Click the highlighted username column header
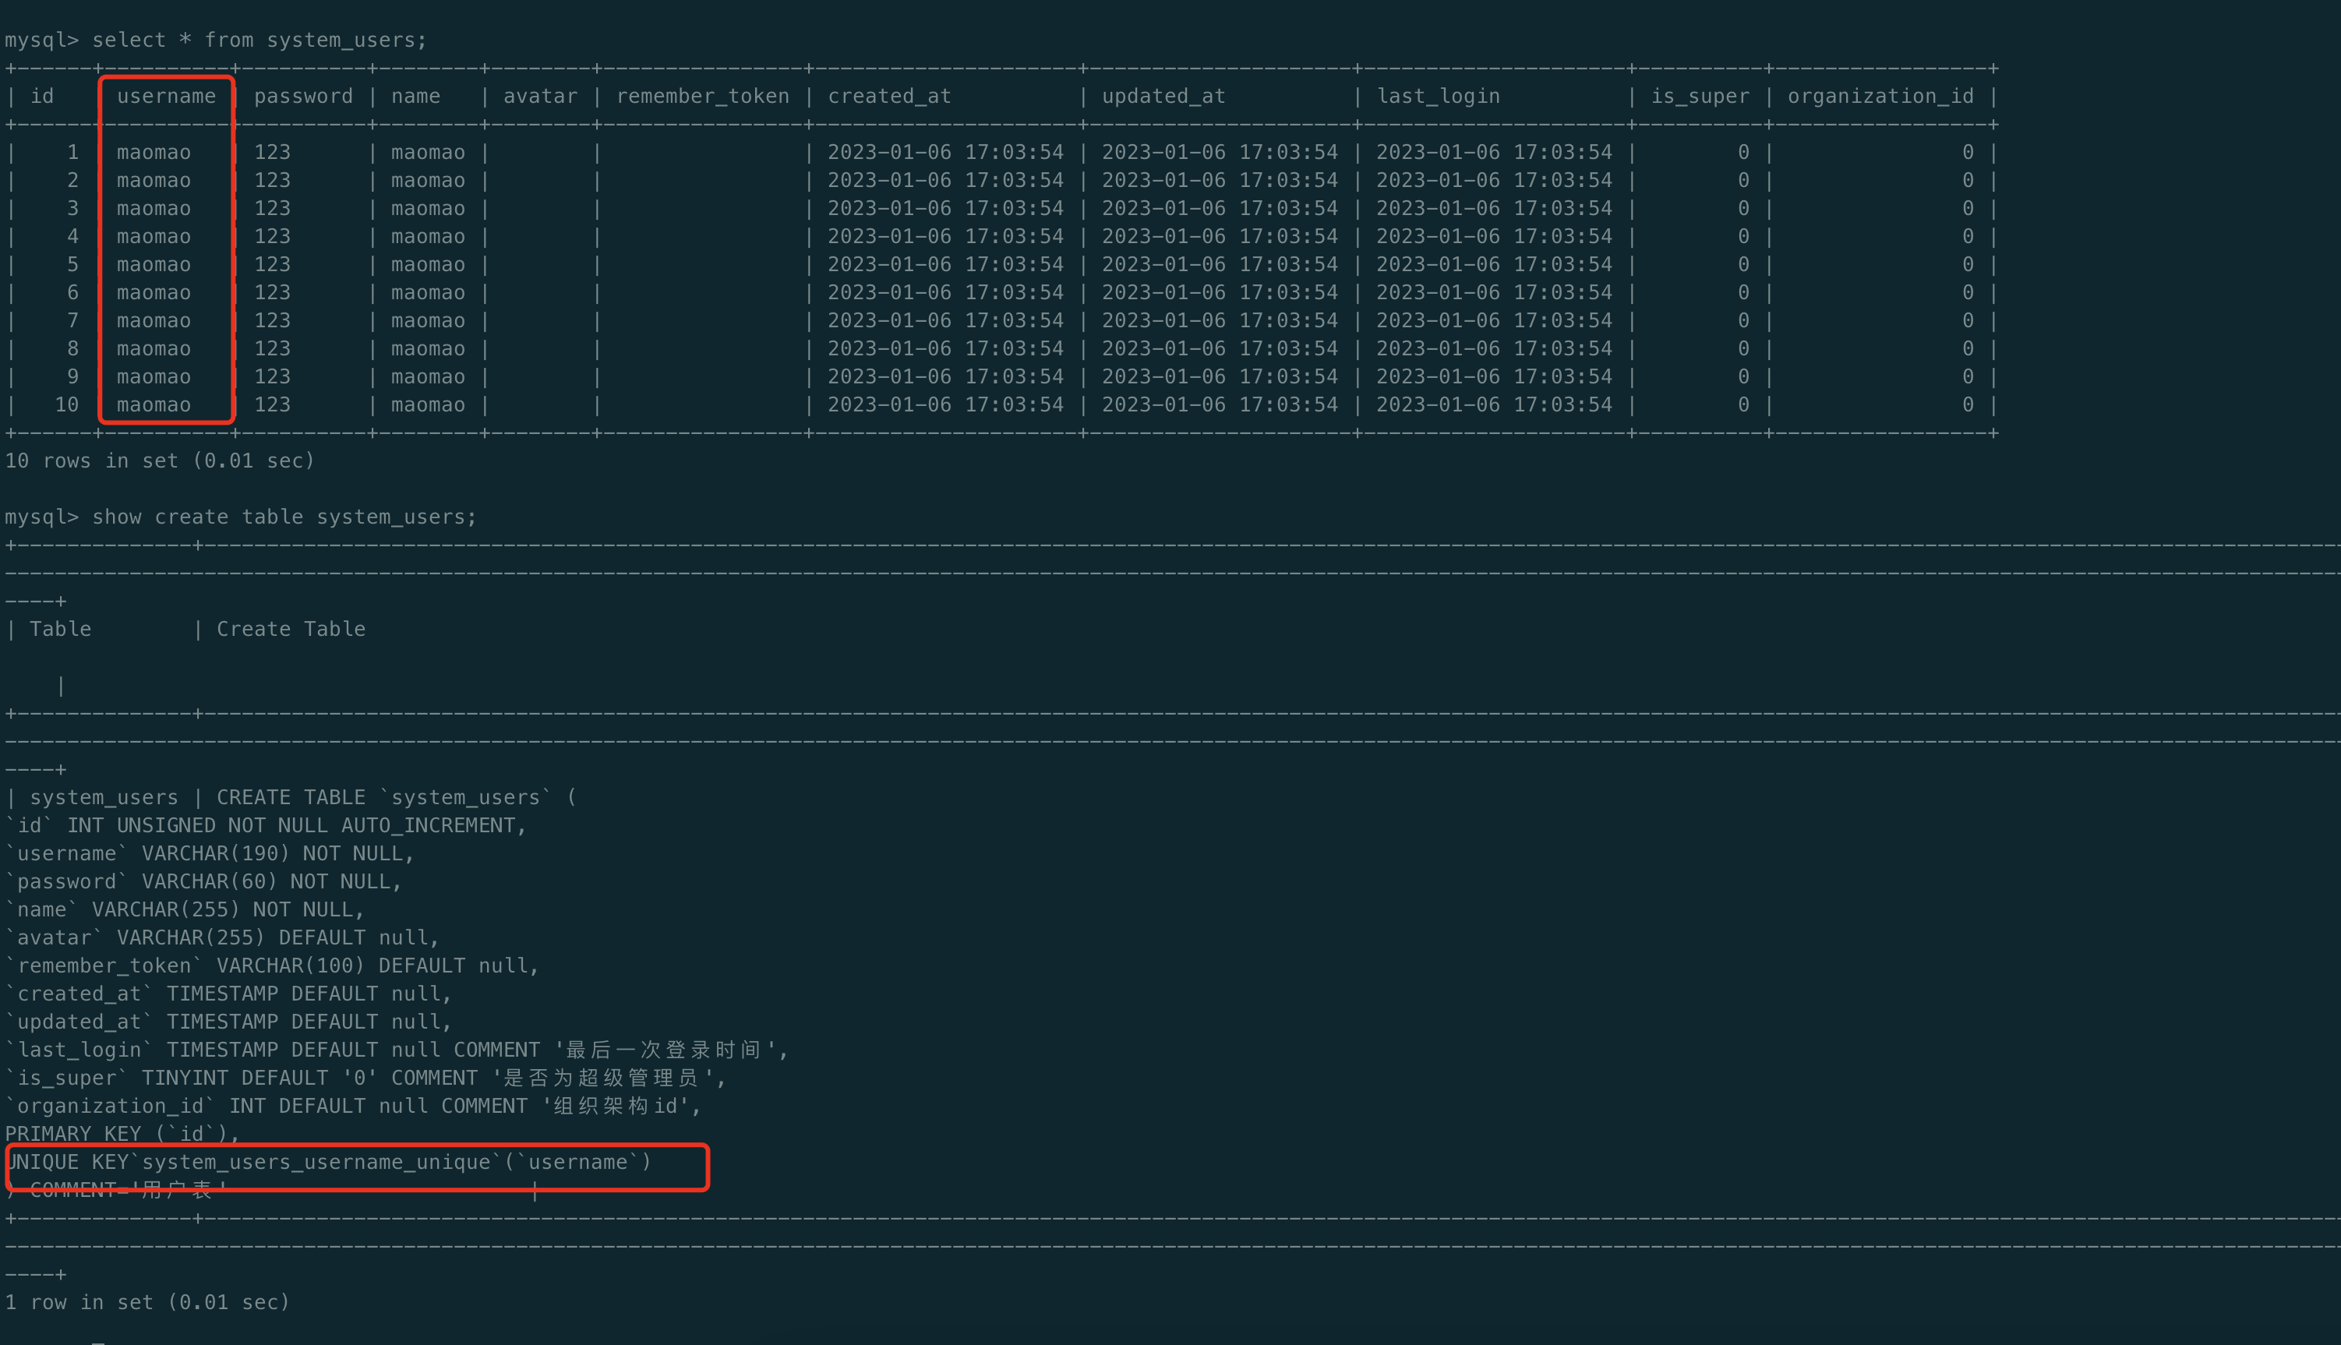Image resolution: width=2341 pixels, height=1345 pixels. tap(166, 95)
